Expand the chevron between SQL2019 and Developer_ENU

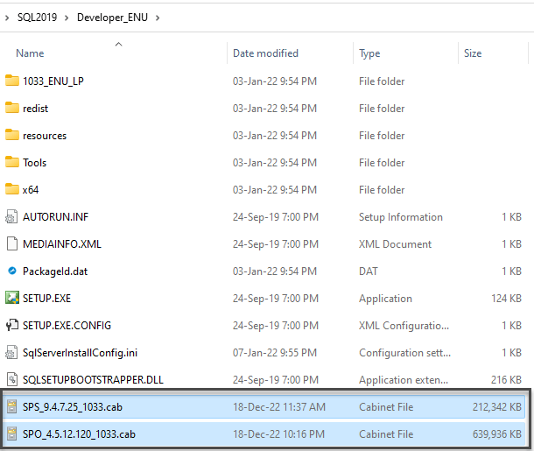[x=67, y=18]
